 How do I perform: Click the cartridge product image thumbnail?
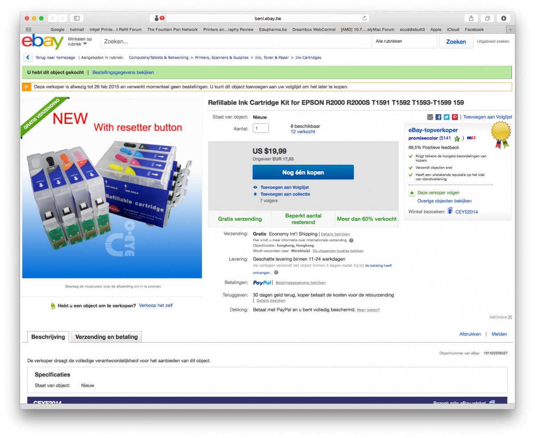pos(112,188)
